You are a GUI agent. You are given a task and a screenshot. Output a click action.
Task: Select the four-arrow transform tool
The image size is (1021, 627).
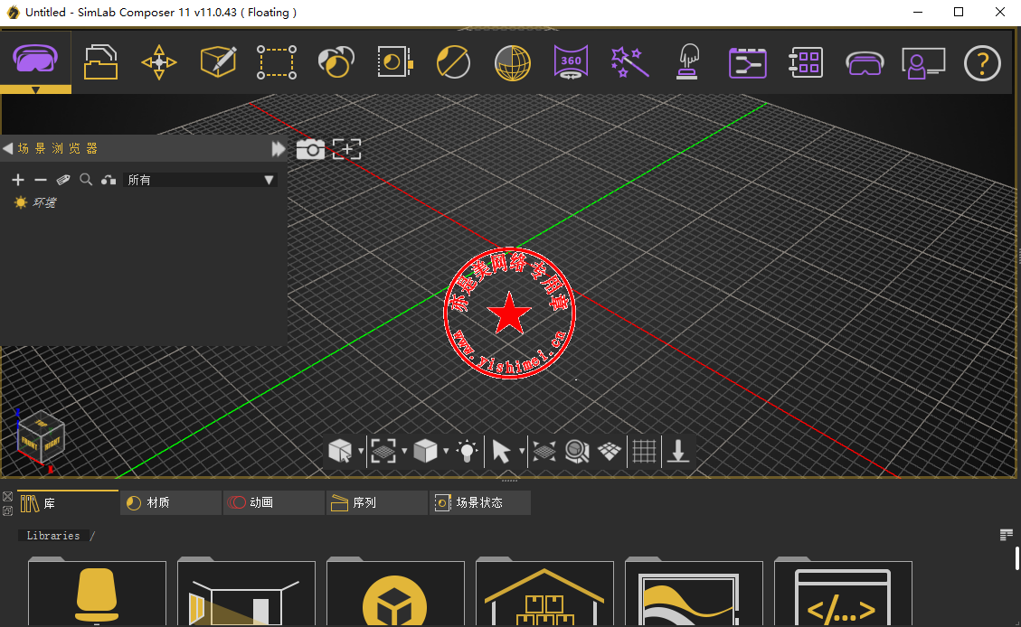pyautogui.click(x=159, y=62)
